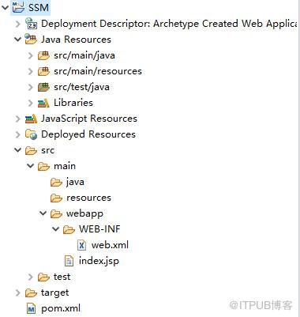This screenshot has height=317, width=300.
Task: Click the src folder icon
Action: [x=31, y=150]
